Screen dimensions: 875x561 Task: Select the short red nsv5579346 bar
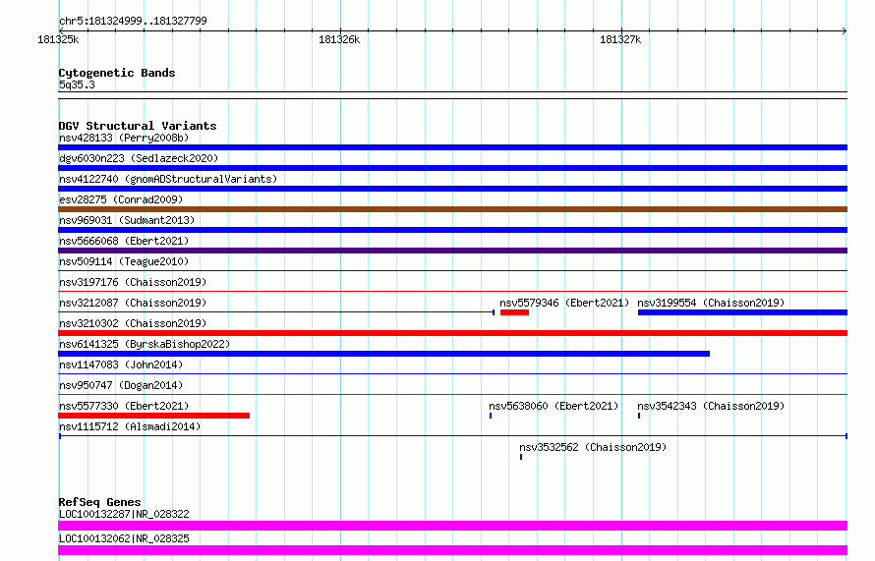[x=514, y=312]
